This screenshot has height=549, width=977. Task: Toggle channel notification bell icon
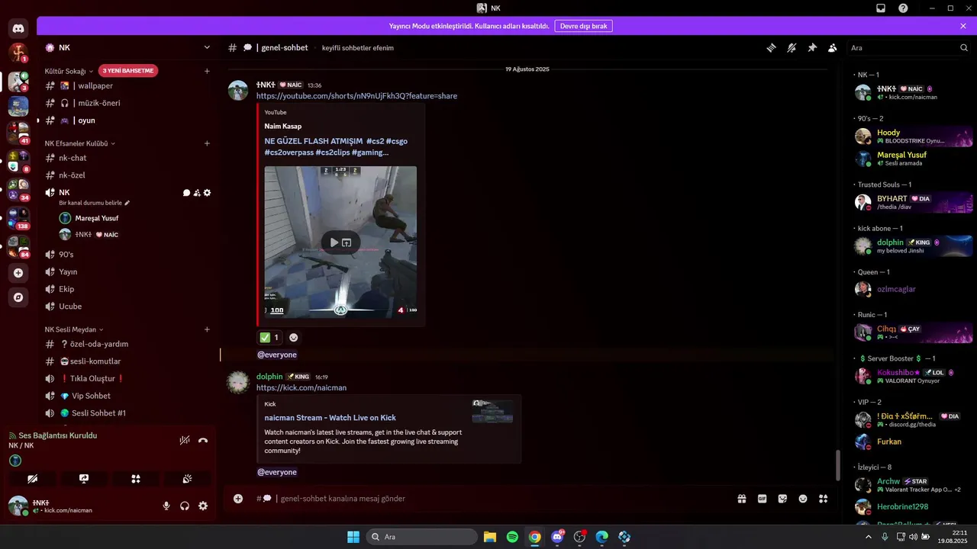click(x=792, y=47)
